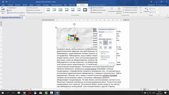The image size is (169, 95).
Task: Open the Главная (Home) tab
Action: pos(10,5)
